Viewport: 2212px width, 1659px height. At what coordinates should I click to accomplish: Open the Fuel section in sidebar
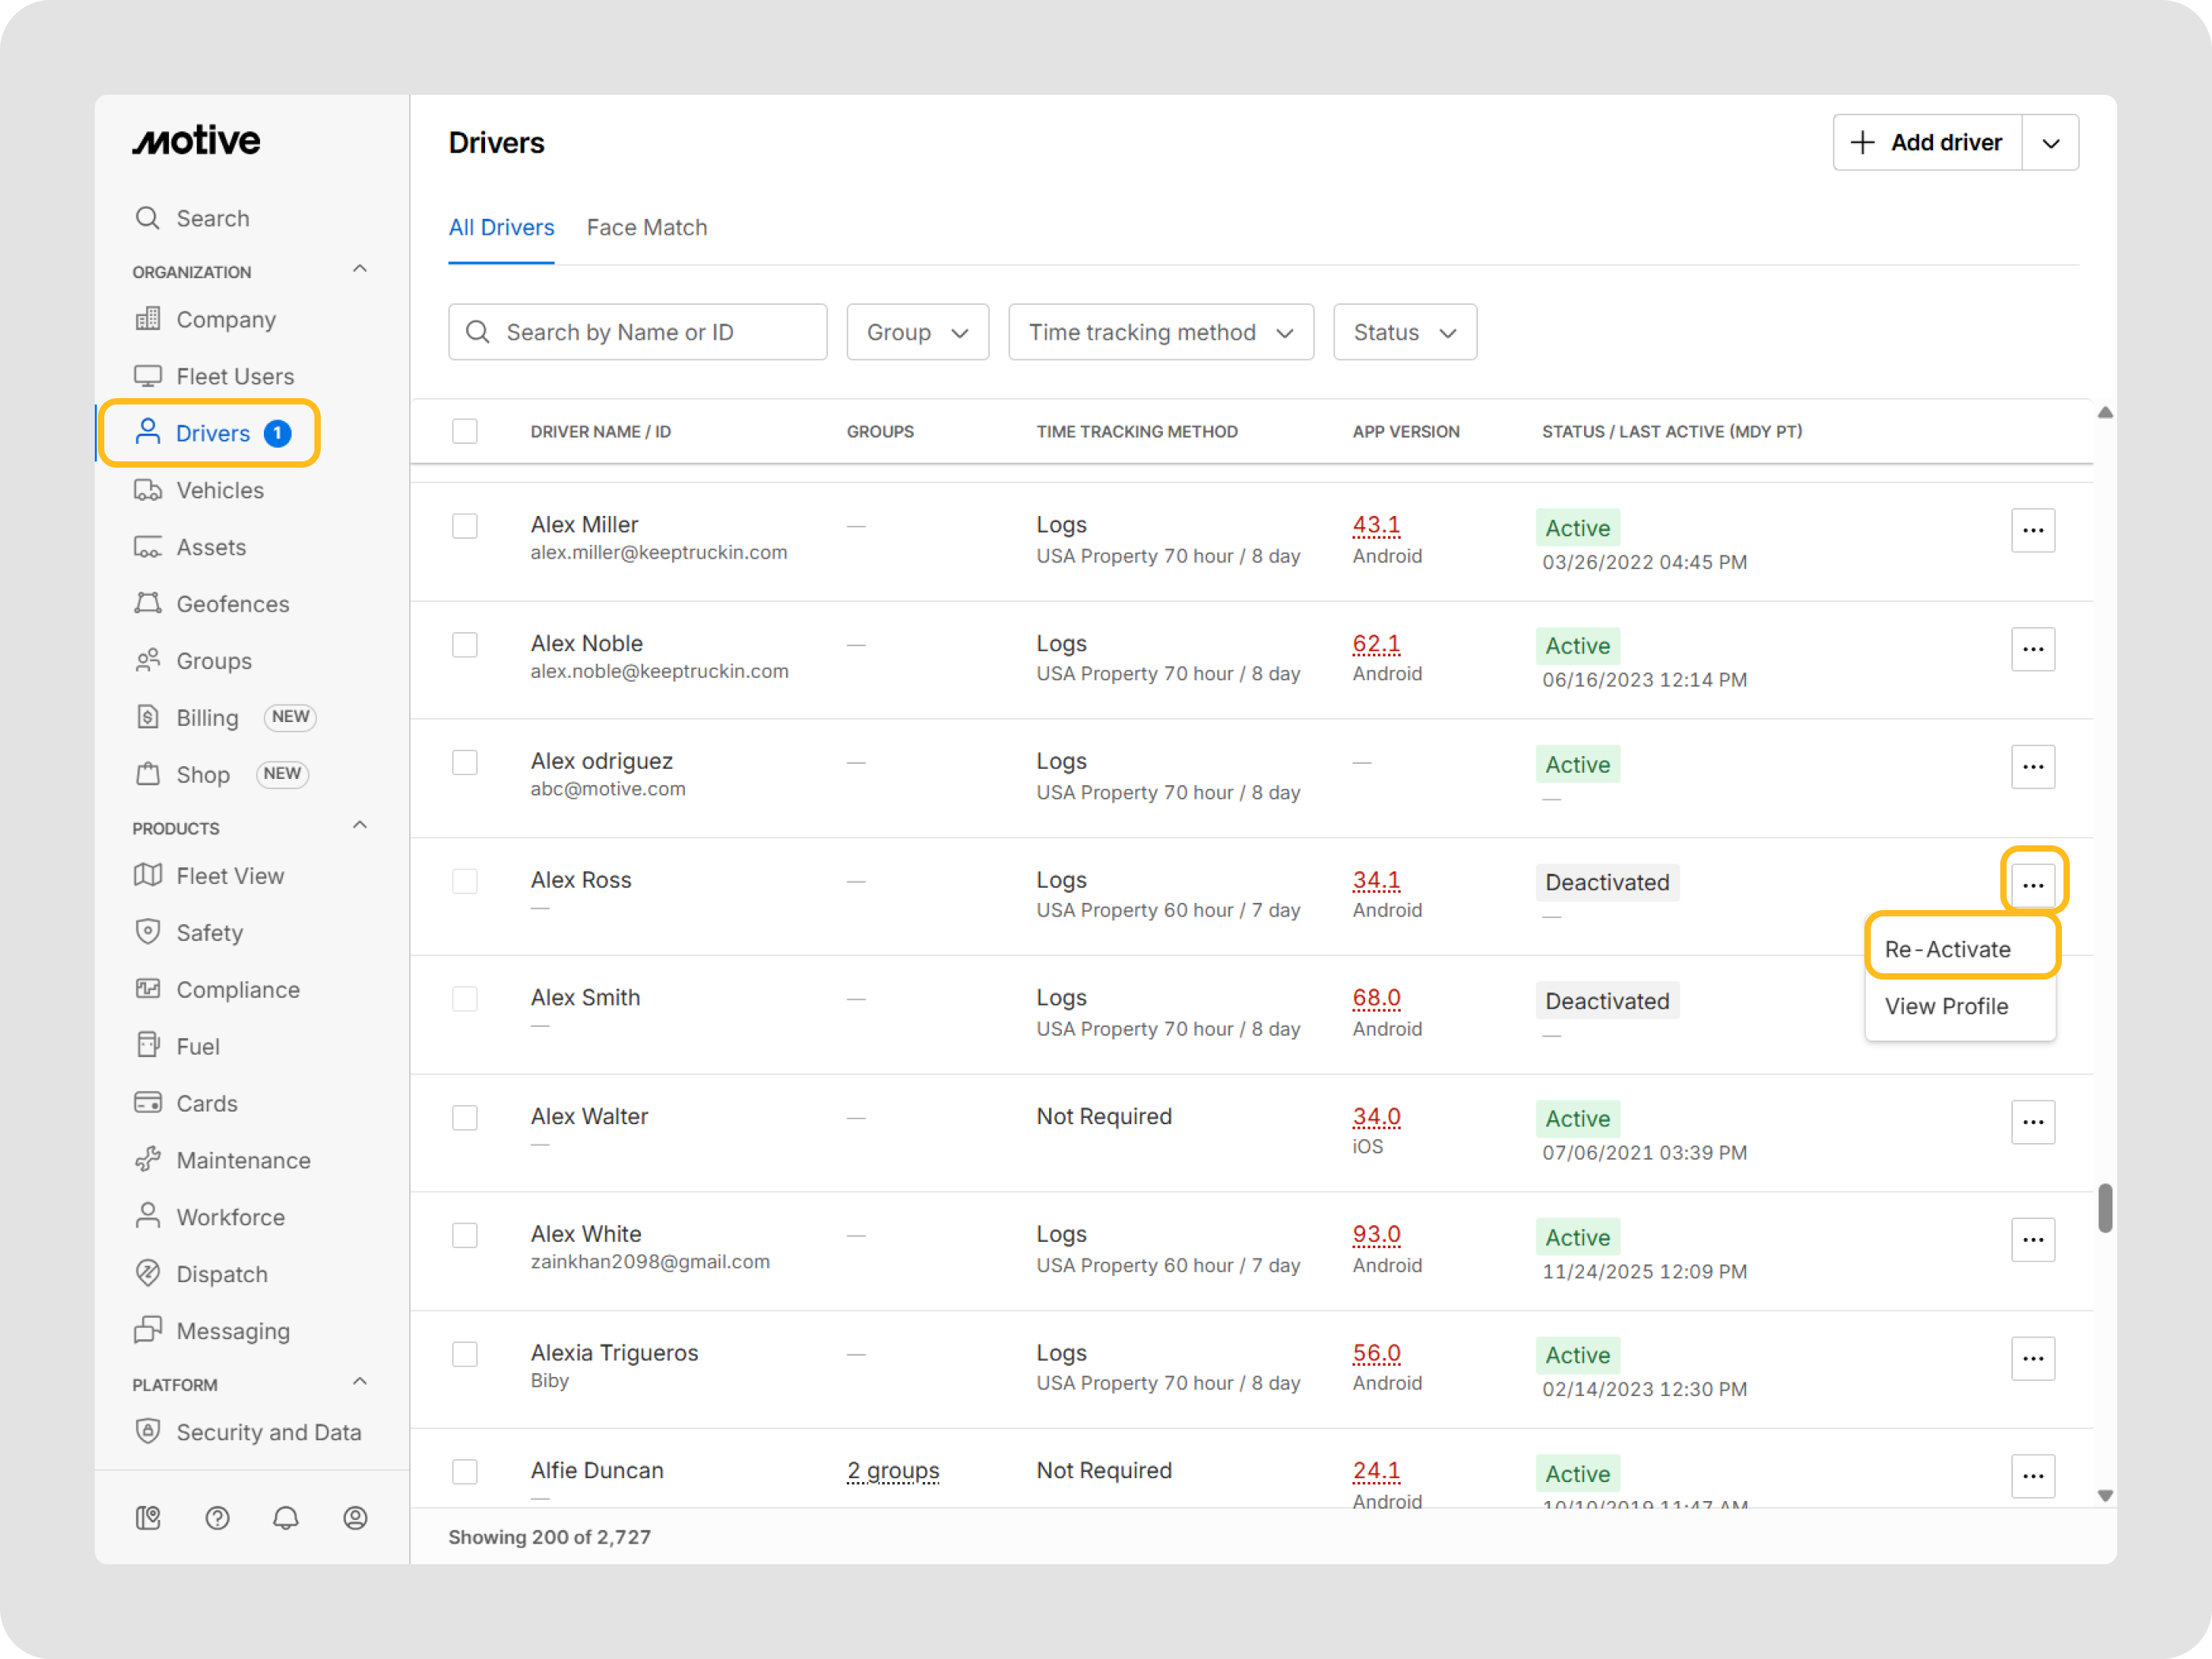click(197, 1046)
